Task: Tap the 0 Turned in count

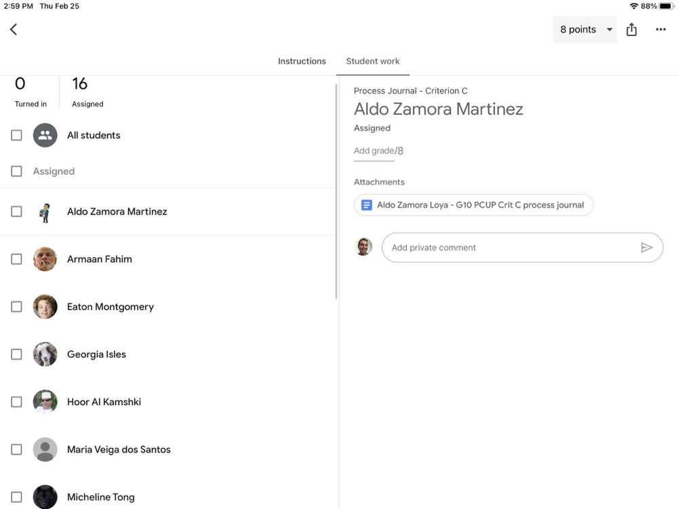Action: tap(31, 92)
